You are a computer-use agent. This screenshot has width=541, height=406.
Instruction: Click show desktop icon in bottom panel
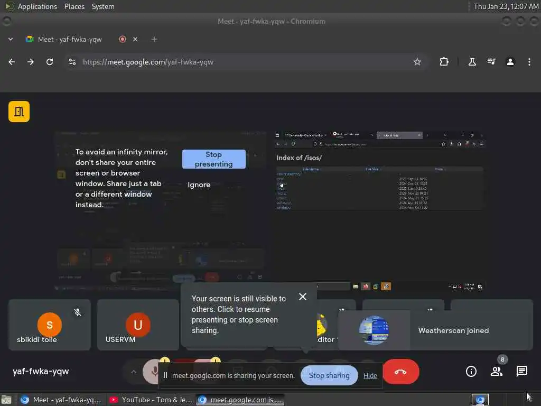click(6, 400)
